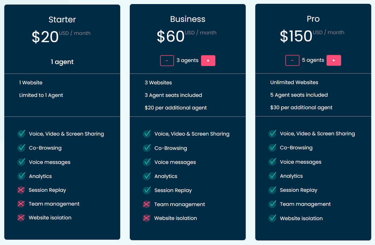The width and height of the screenshot is (375, 245).
Task: Click Business plan Team management cross icon
Action: click(x=147, y=204)
